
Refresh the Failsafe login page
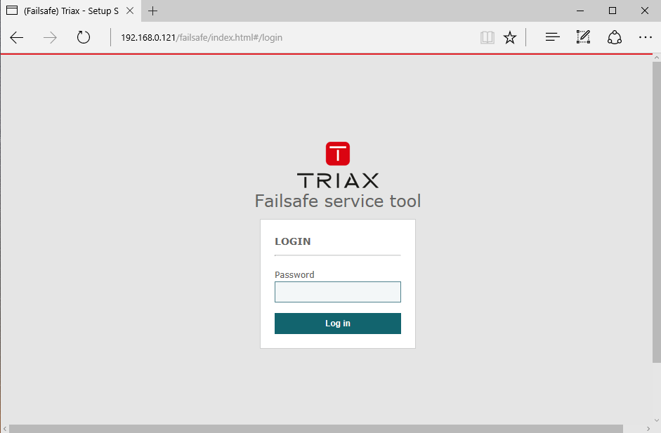point(84,37)
